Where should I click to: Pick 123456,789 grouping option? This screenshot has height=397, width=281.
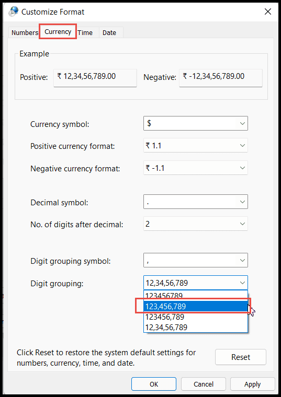196,317
